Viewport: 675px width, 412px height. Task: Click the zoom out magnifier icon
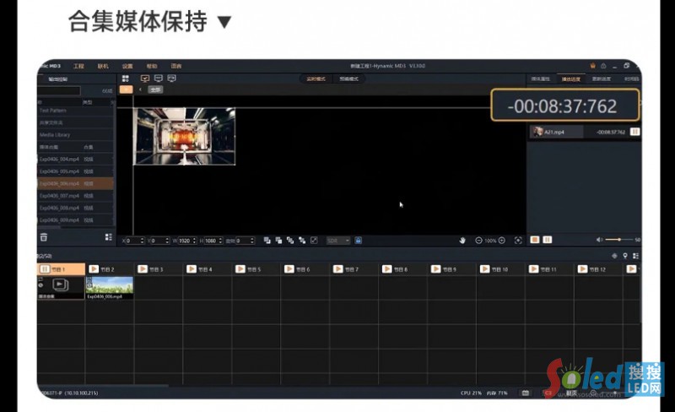(x=478, y=241)
